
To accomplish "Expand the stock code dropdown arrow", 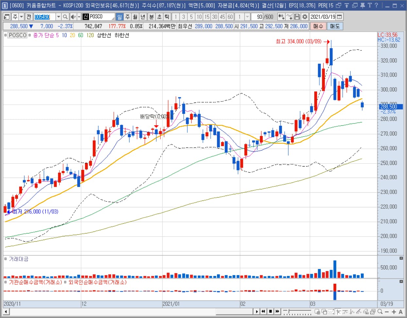I will point(59,17).
